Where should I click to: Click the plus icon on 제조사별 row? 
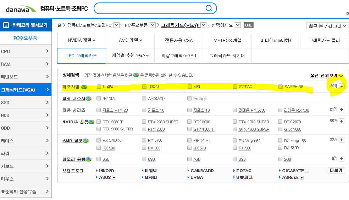342,86
